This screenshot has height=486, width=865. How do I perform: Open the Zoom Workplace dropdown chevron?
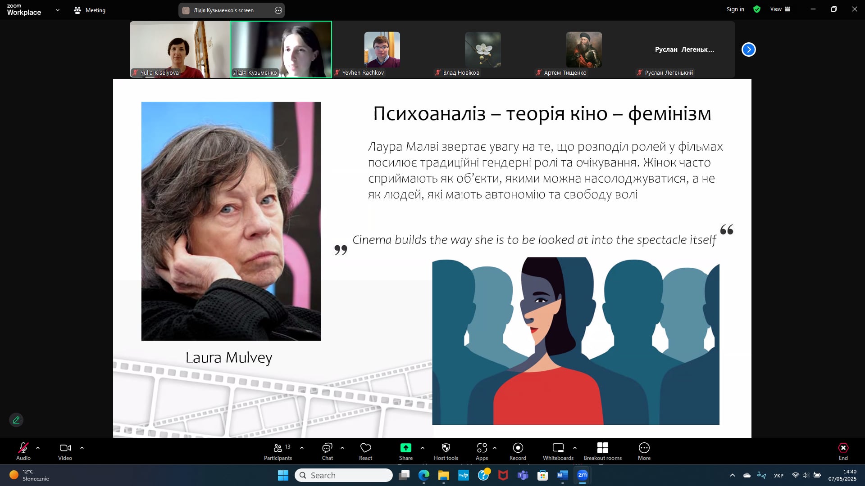(57, 10)
